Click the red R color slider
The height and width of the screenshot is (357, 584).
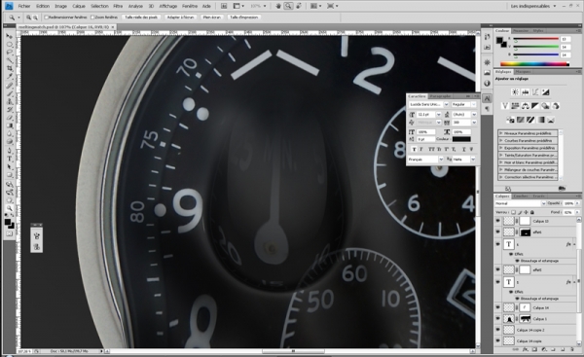coord(536,39)
